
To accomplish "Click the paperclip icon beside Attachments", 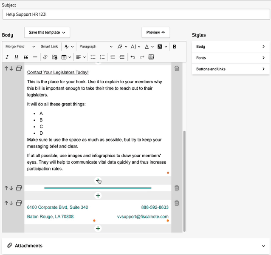I will pos(10,245).
